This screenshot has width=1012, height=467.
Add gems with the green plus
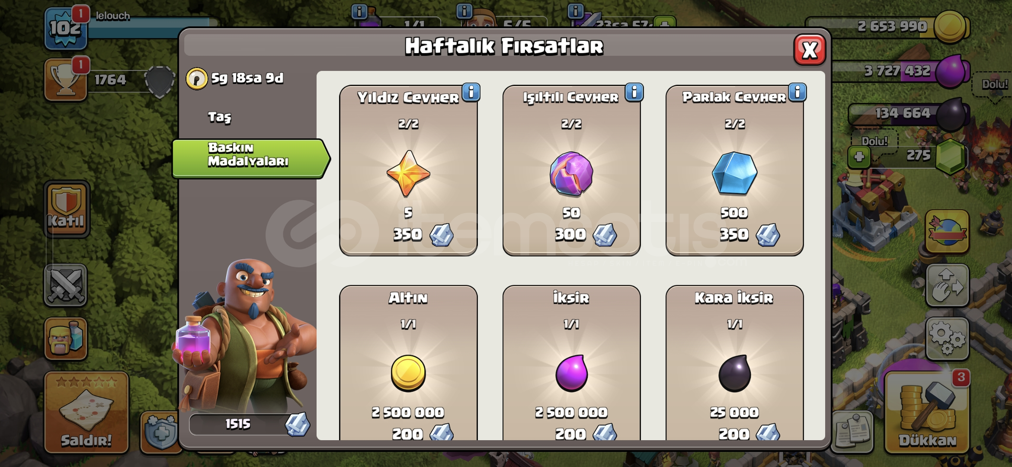[859, 157]
